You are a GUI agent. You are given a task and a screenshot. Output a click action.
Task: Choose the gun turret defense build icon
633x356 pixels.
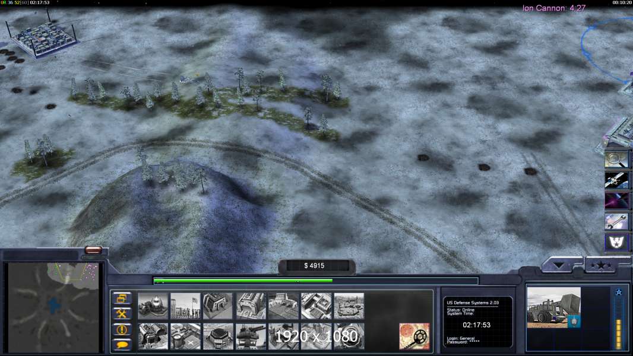click(x=251, y=336)
